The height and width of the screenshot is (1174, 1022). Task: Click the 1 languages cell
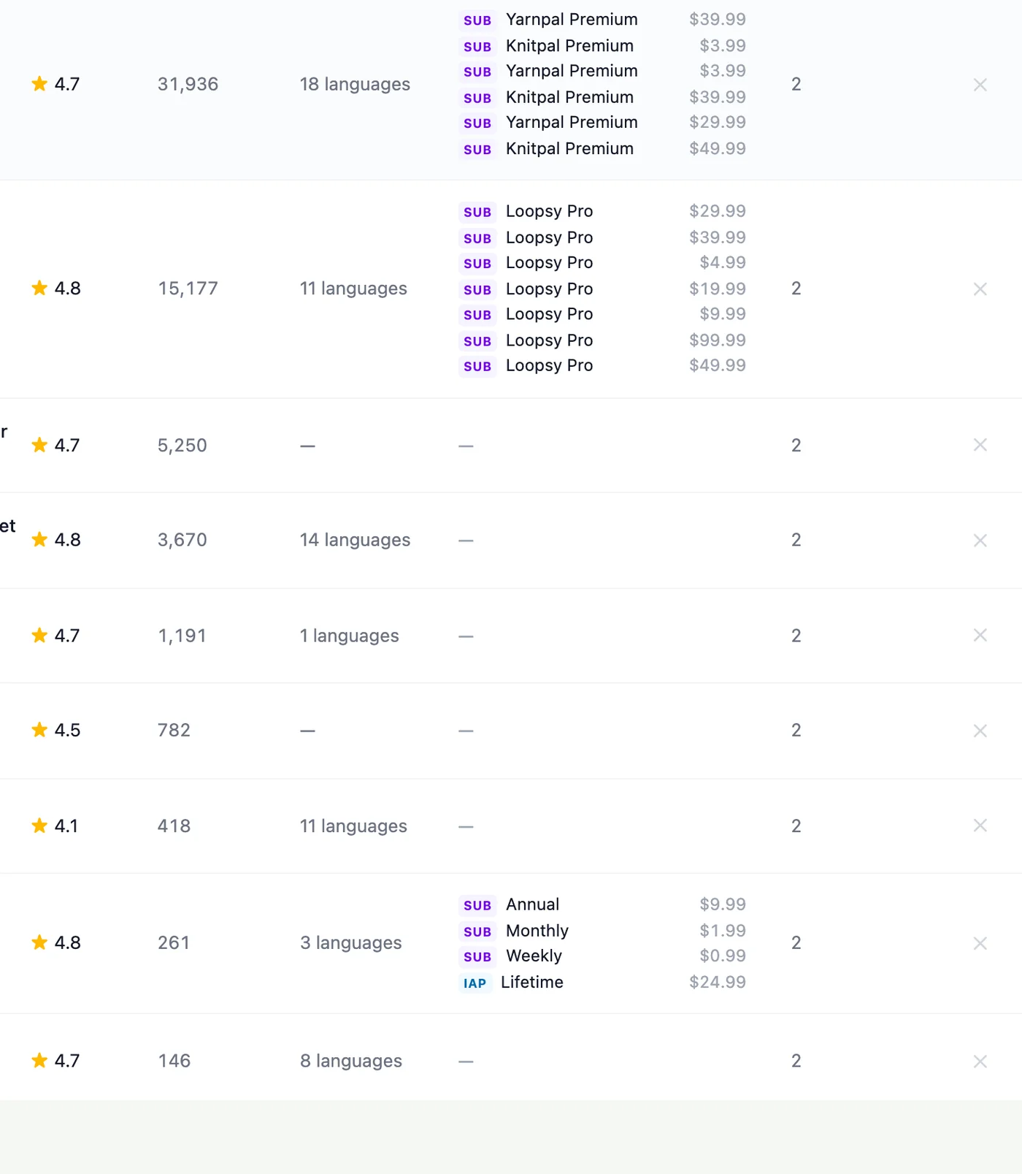(349, 636)
